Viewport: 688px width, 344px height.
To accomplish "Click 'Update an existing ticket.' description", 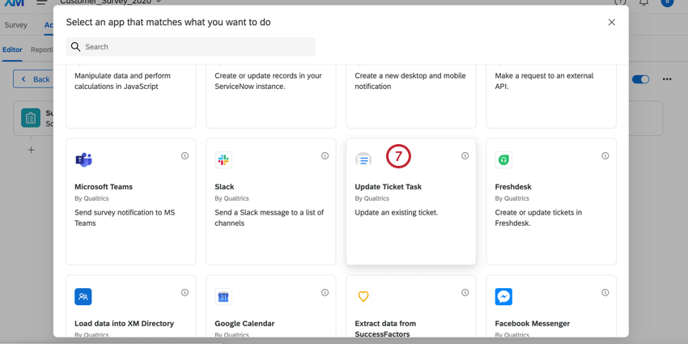I will pos(397,212).
